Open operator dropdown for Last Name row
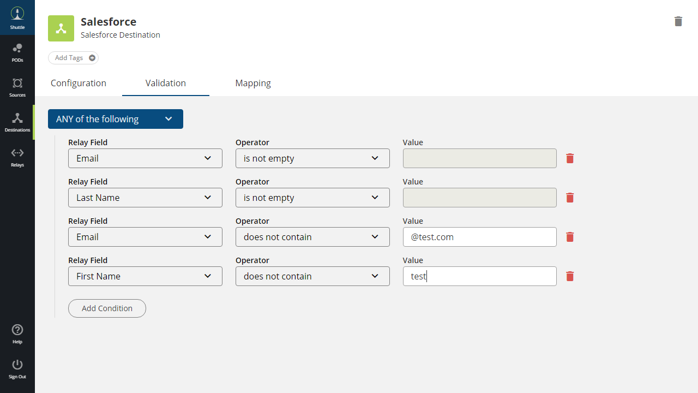 coord(312,198)
